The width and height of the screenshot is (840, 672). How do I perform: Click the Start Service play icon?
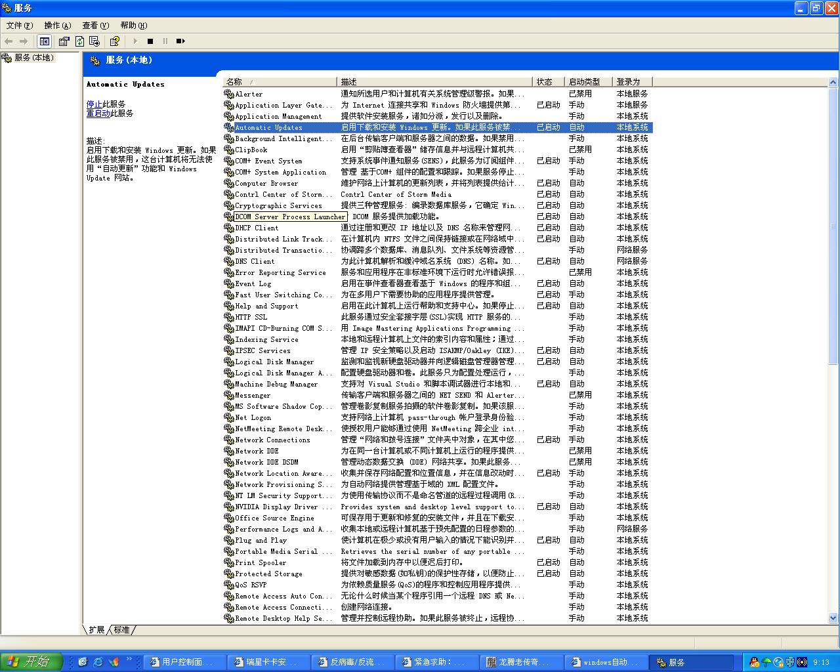[x=135, y=41]
